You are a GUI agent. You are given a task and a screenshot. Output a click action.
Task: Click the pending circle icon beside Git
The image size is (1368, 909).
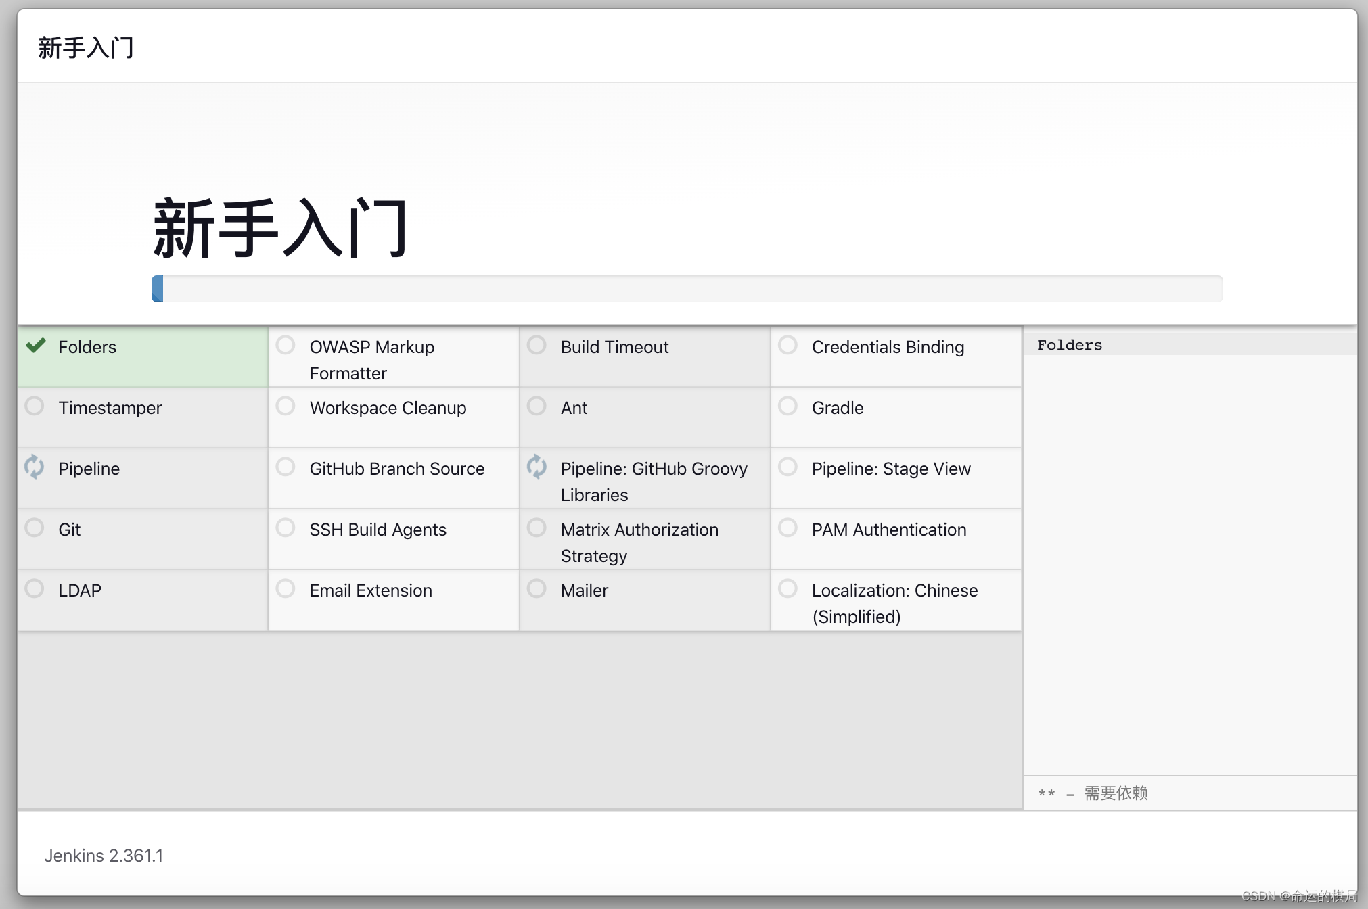tap(35, 528)
